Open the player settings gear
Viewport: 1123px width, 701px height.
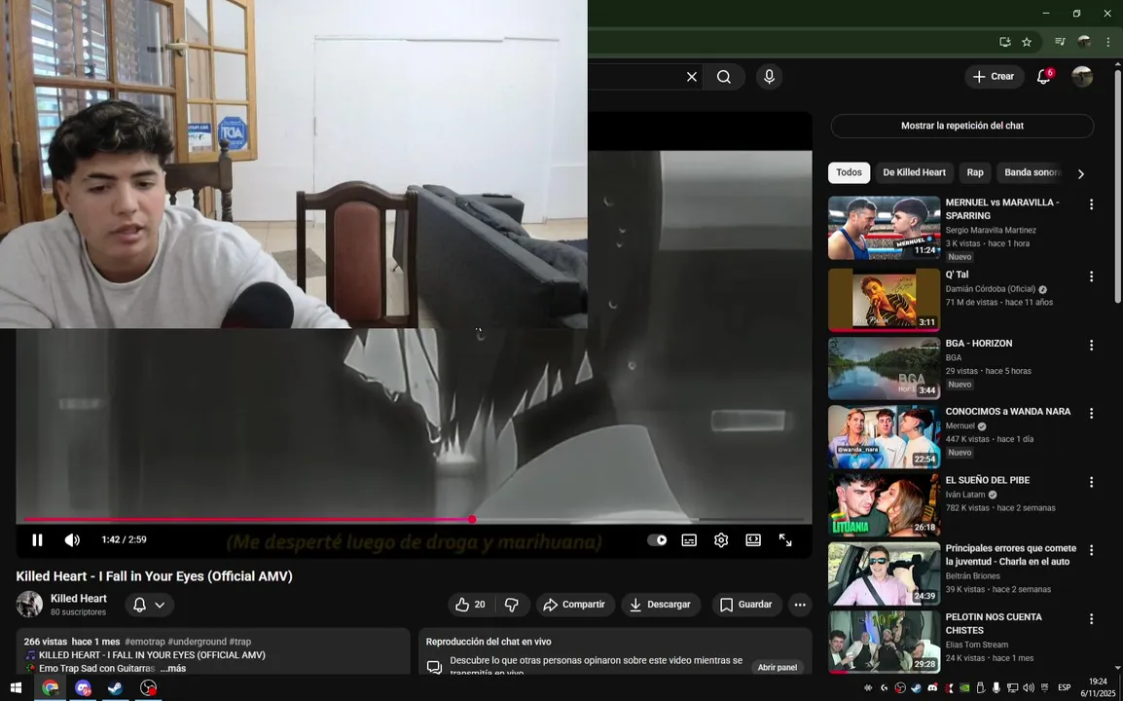click(x=721, y=540)
